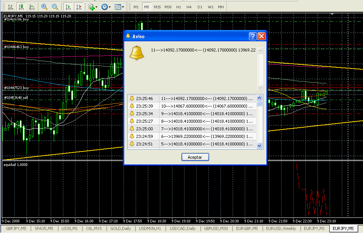Select the M1 timeframe
The image size is (363, 233).
[x=136, y=7]
